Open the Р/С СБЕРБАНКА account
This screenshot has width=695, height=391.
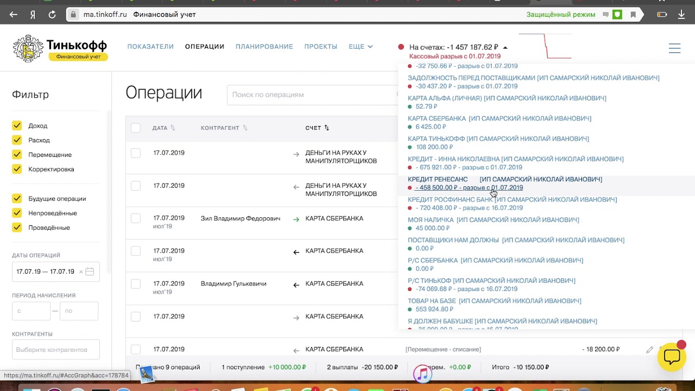(496, 261)
